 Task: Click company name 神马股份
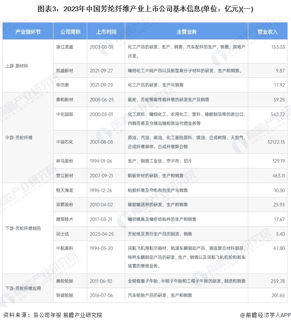[x=65, y=161]
